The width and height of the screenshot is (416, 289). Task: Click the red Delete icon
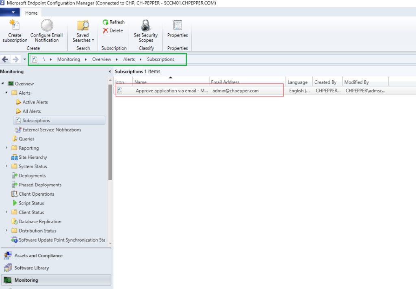pos(106,31)
